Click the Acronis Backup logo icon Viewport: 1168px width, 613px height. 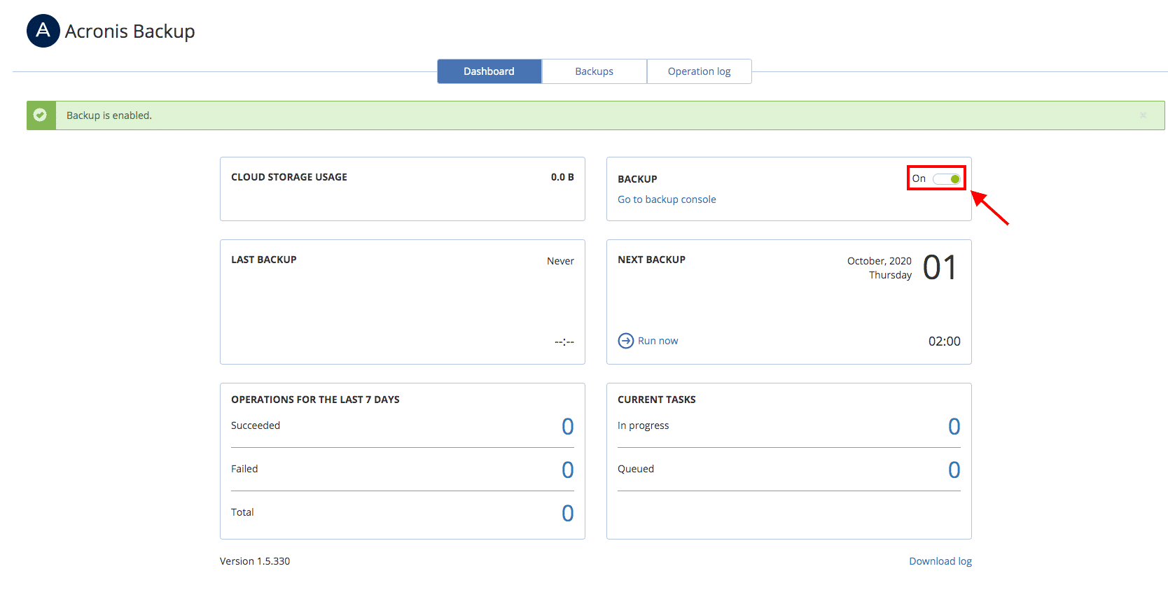pos(43,31)
